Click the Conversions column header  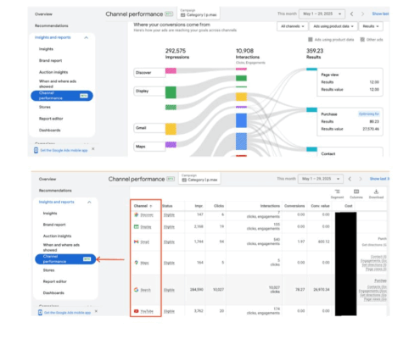294,206
